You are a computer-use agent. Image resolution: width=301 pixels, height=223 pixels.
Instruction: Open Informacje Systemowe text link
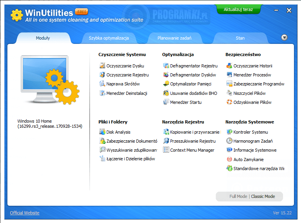(x=255, y=150)
